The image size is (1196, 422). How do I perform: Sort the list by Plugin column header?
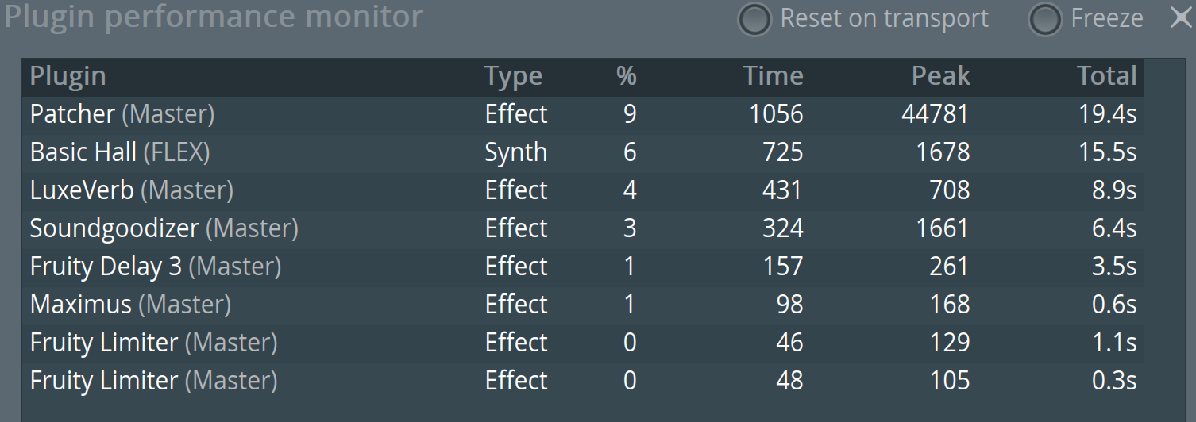68,76
